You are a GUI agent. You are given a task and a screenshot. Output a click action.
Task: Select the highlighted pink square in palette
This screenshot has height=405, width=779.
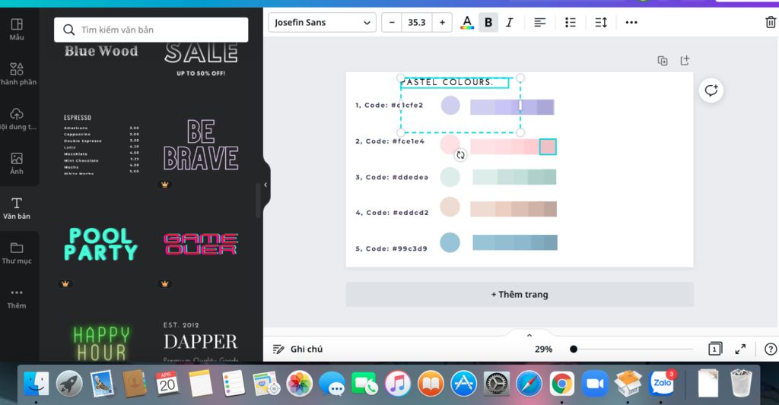click(x=548, y=147)
